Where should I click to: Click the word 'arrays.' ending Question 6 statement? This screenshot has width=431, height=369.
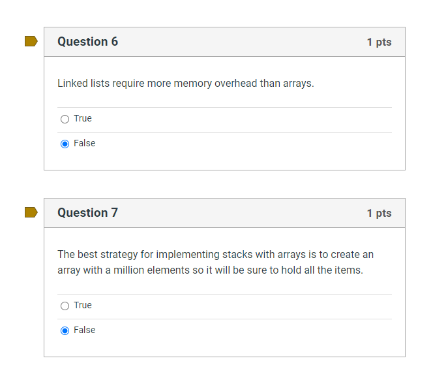tap(298, 84)
